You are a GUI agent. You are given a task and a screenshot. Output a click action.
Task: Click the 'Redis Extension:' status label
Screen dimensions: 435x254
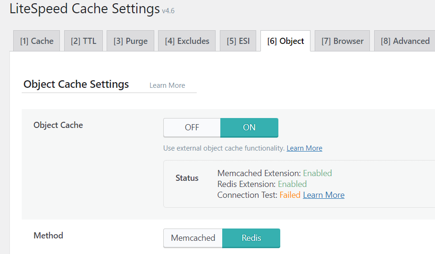click(x=246, y=184)
